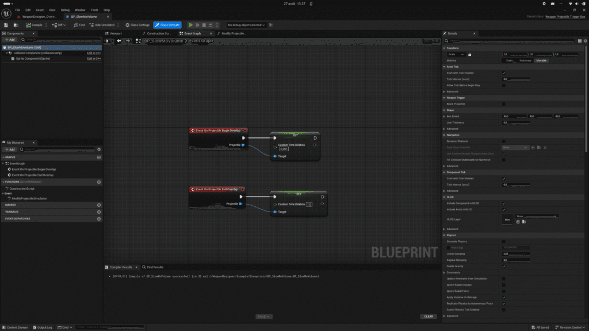Clear the compiler results log

coord(428,317)
